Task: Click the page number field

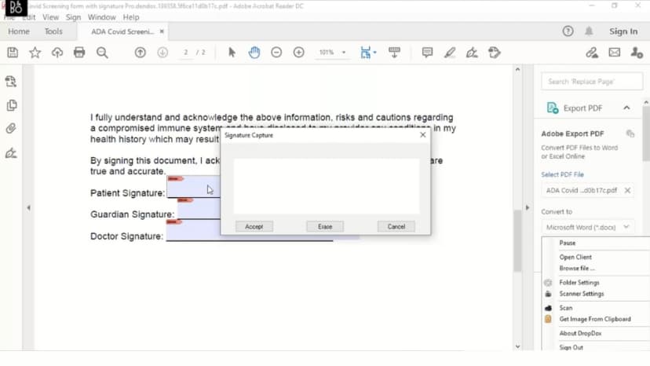Action: (186, 53)
